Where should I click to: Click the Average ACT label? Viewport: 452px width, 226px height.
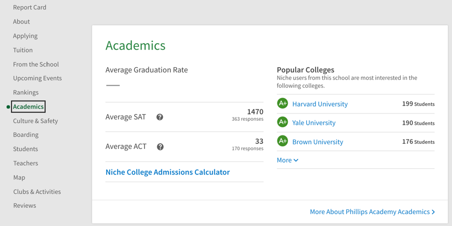(126, 146)
